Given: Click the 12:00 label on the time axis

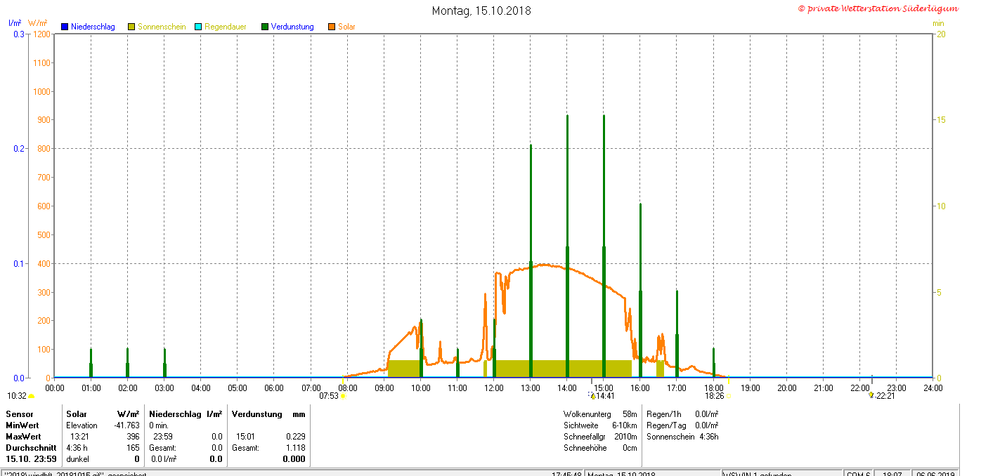Looking at the screenshot, I should tap(494, 388).
